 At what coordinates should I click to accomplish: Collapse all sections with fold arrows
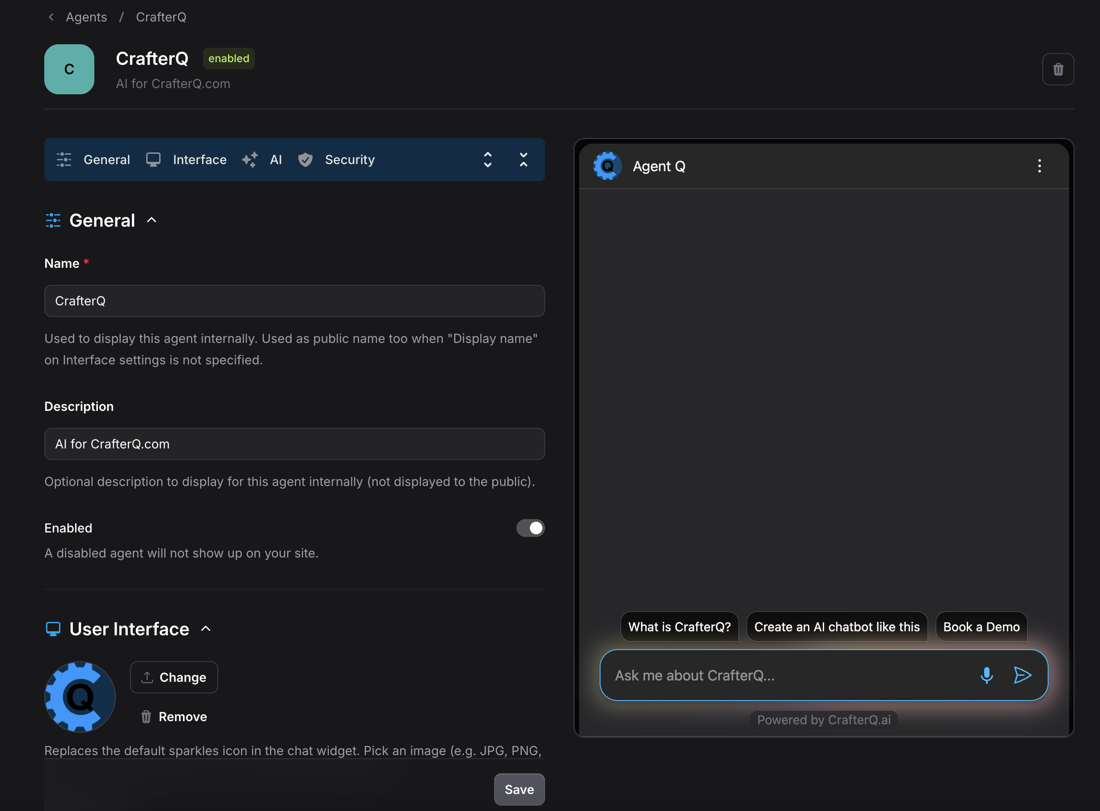tap(524, 160)
